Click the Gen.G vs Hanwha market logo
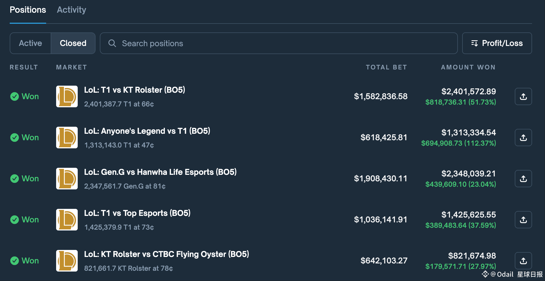Viewport: 545px width, 281px height. (x=67, y=179)
